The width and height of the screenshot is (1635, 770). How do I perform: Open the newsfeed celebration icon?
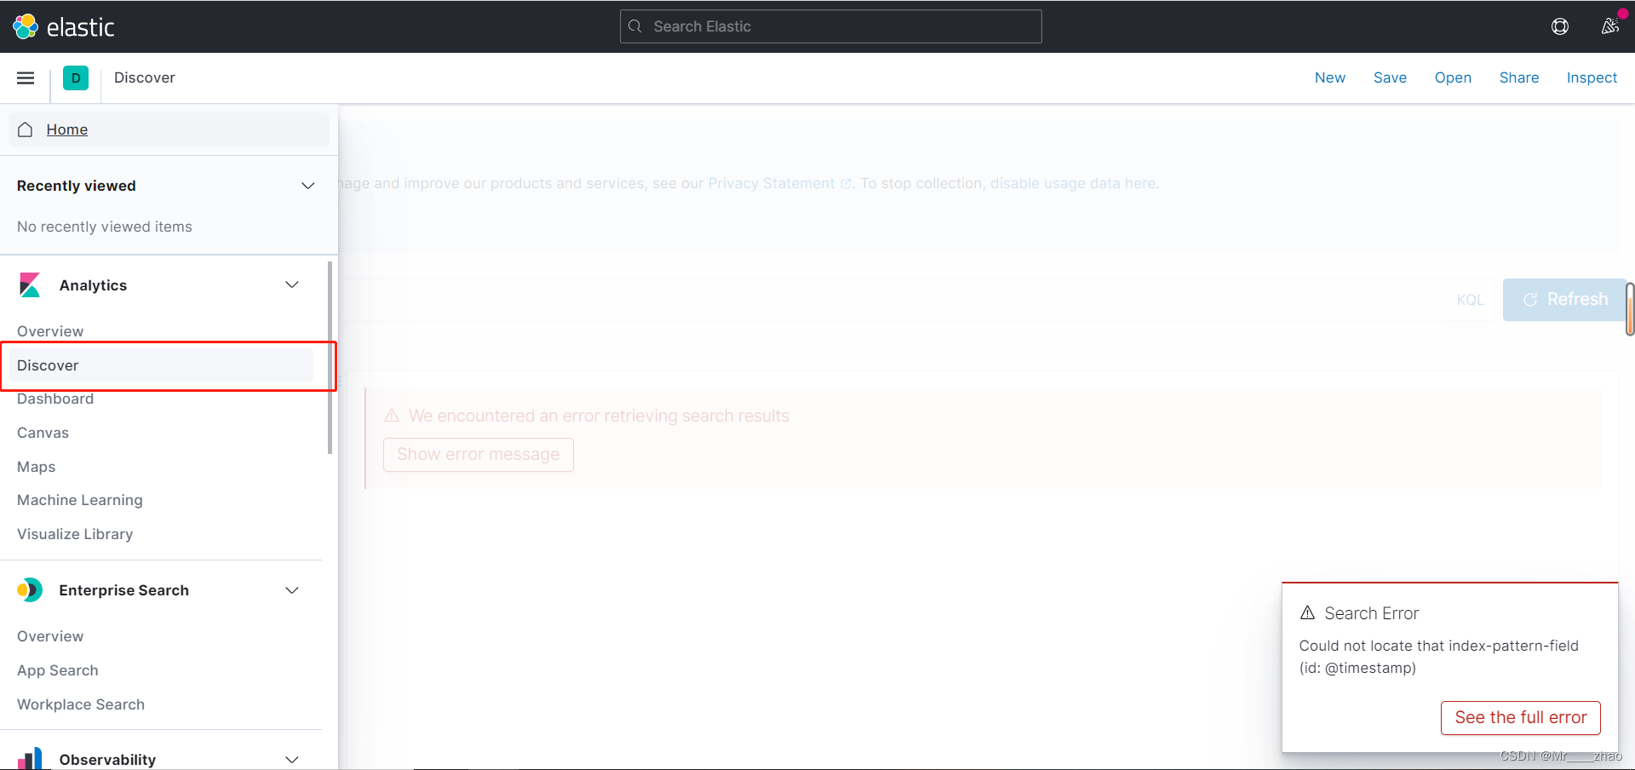[x=1609, y=26]
